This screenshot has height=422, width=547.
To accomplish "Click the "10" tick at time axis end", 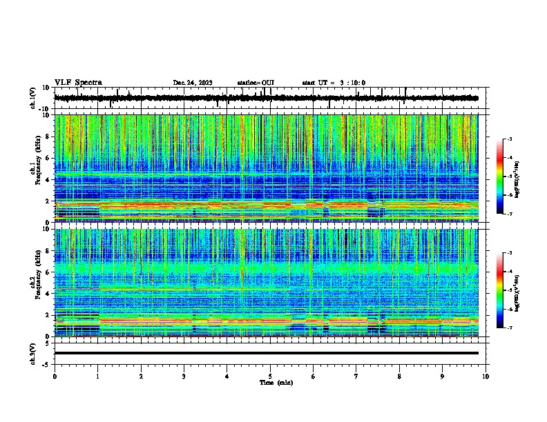I will pos(486,376).
